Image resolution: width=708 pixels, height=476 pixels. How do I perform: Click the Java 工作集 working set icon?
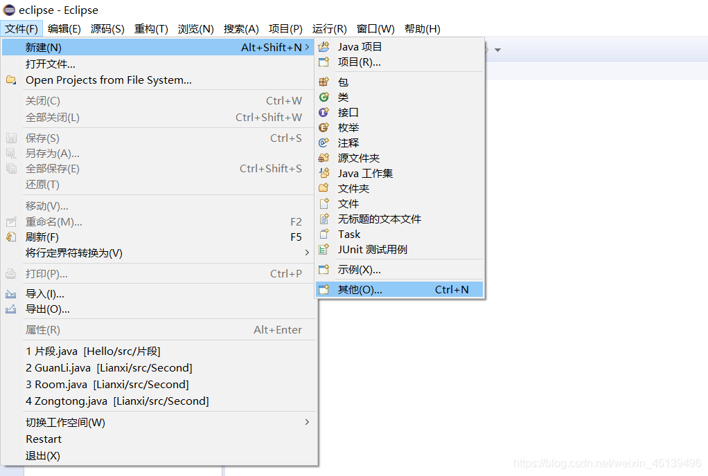pos(324,173)
